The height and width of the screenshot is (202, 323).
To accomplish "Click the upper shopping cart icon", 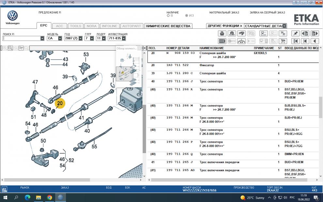I will [283, 33].
